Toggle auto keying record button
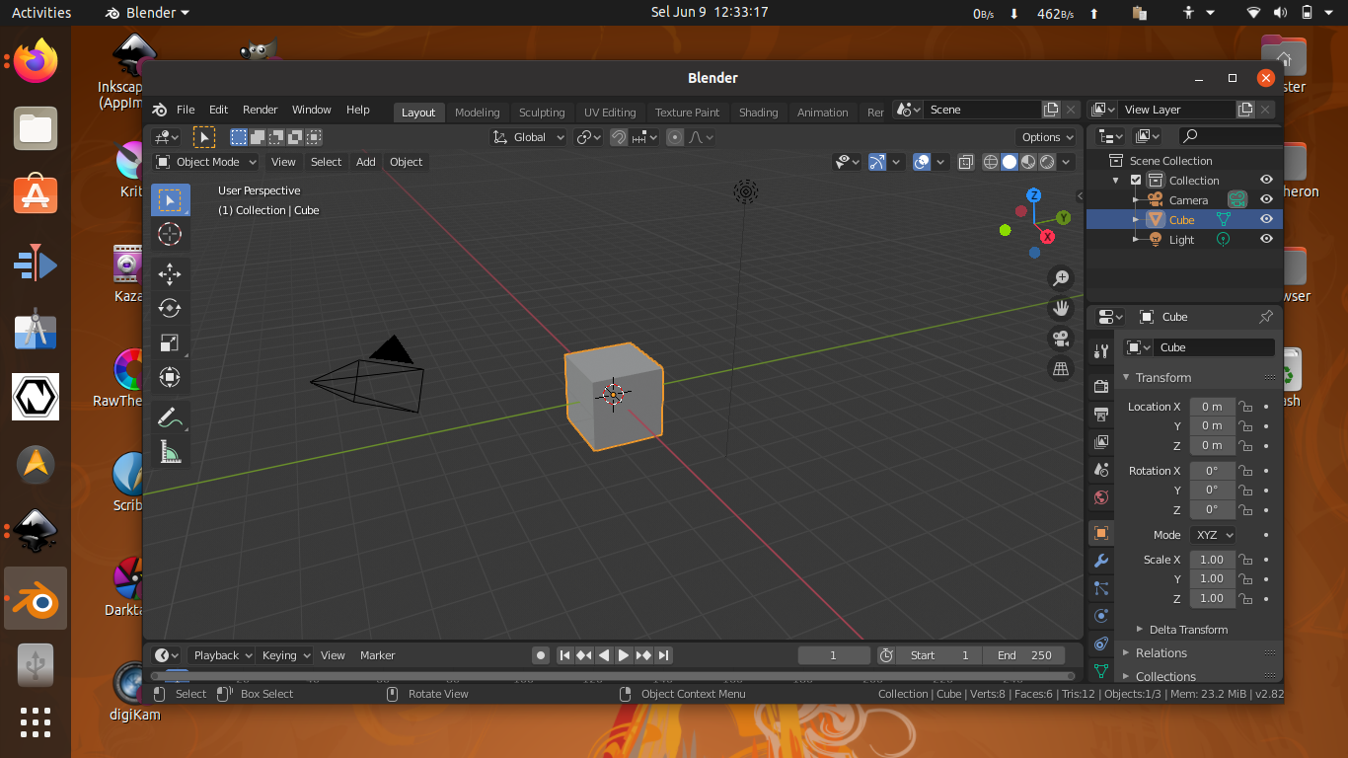This screenshot has height=758, width=1348. (541, 655)
